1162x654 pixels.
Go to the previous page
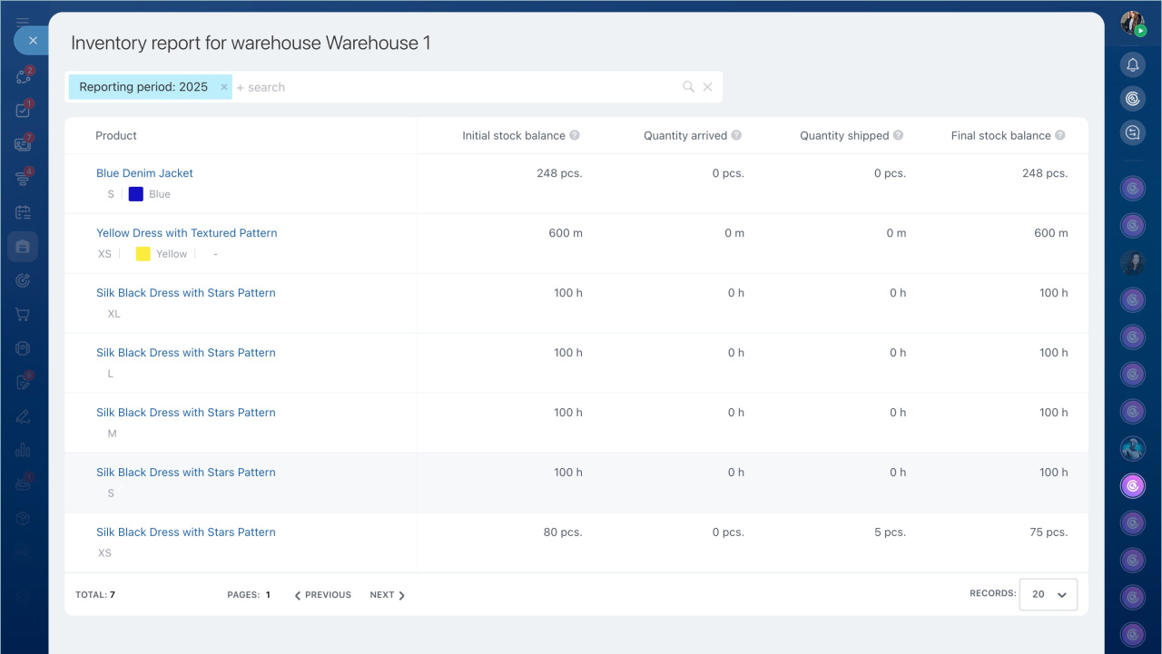pyautogui.click(x=322, y=595)
